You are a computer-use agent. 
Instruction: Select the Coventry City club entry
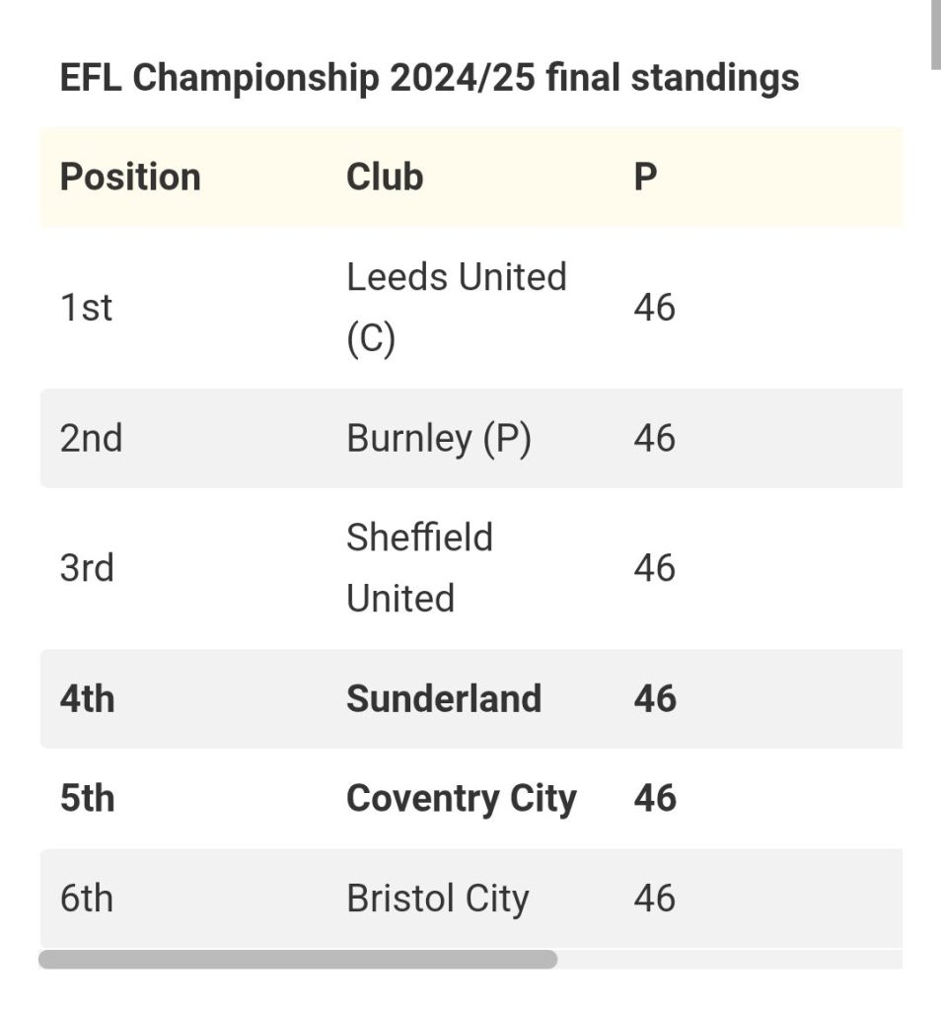[x=462, y=799]
